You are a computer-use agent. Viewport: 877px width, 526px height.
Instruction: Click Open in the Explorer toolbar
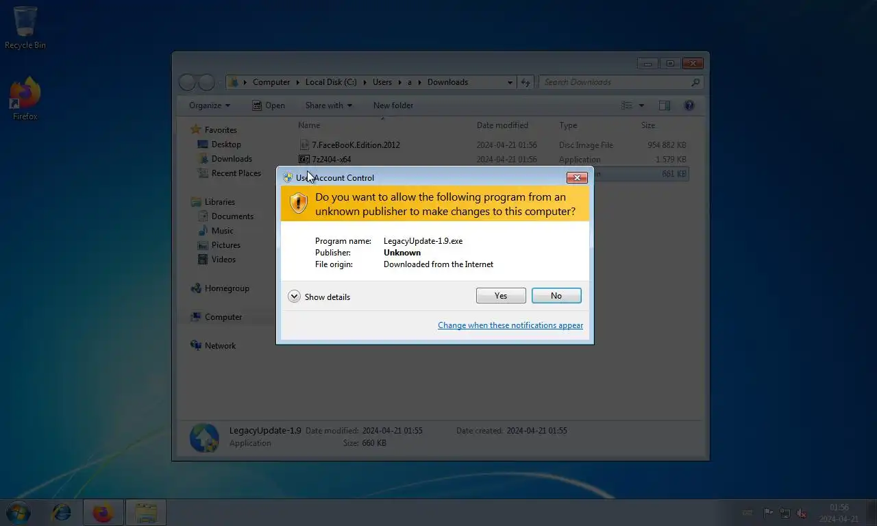click(x=268, y=105)
